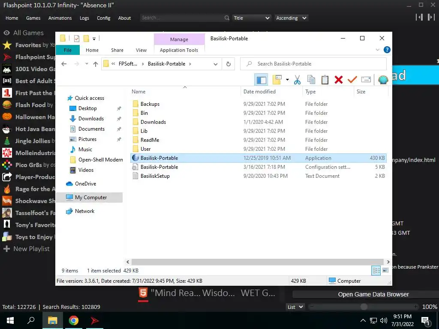Toggle Flashpoint's left sidebar icon
The image size is (439, 329).
pyautogui.click(x=419, y=17)
